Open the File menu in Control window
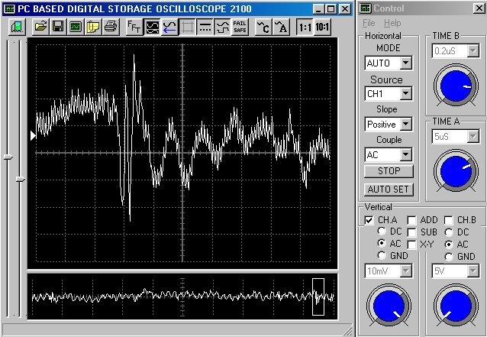This screenshot has width=487, height=337. coord(369,24)
